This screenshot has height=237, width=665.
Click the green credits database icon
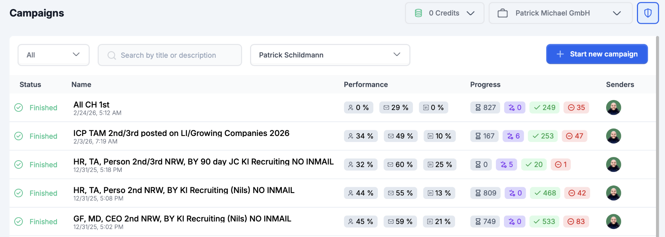[x=418, y=13]
